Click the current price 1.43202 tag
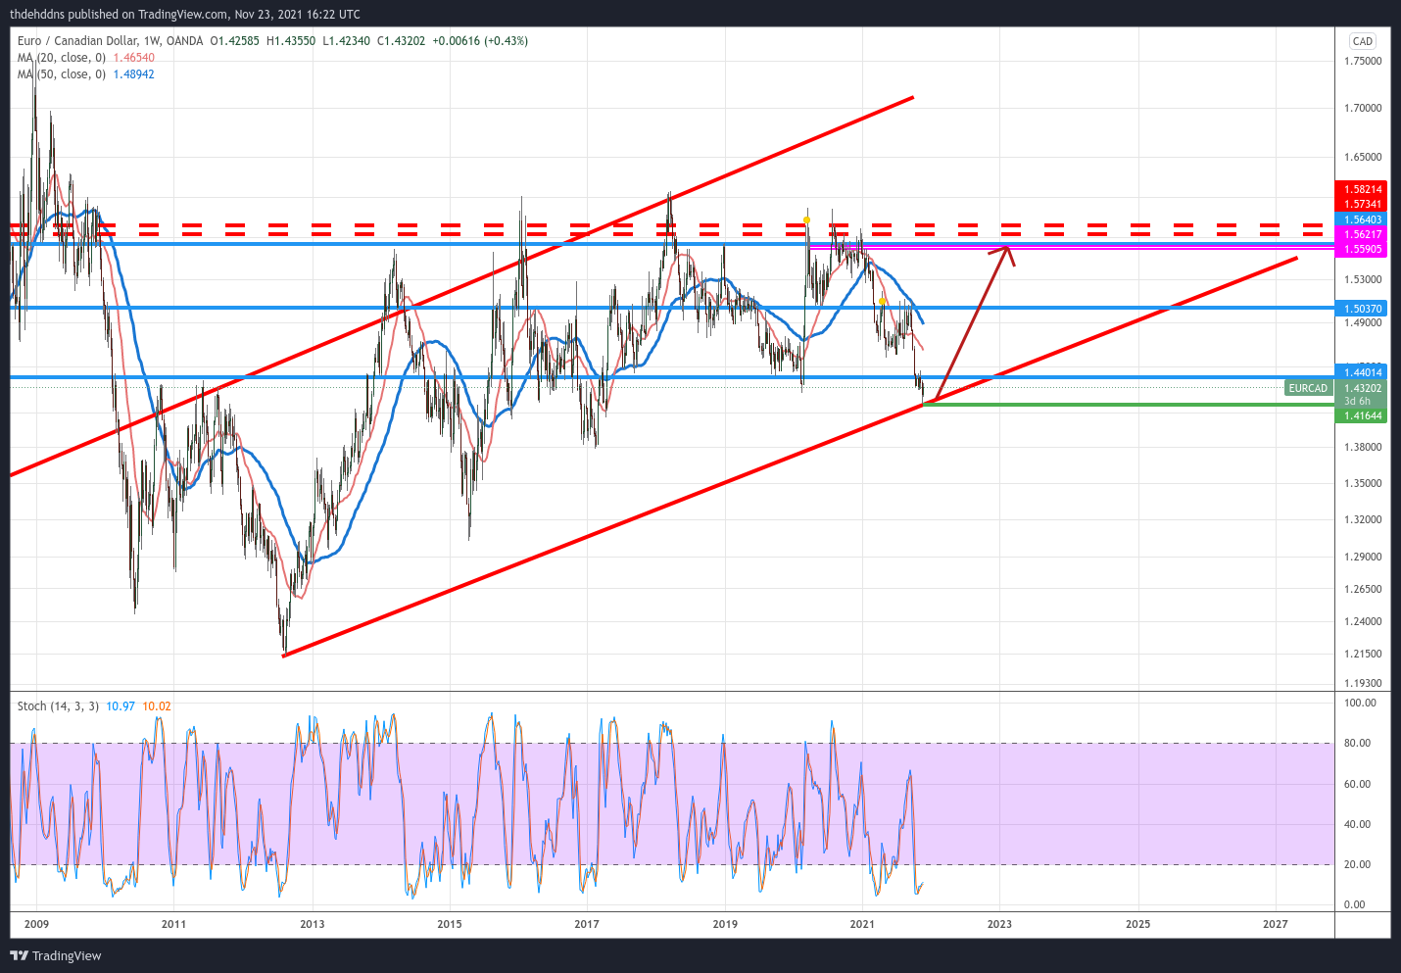The width and height of the screenshot is (1401, 973). 1362,388
